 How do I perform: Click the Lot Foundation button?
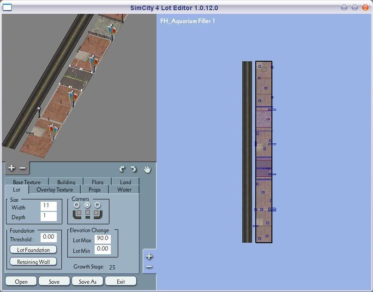click(33, 250)
